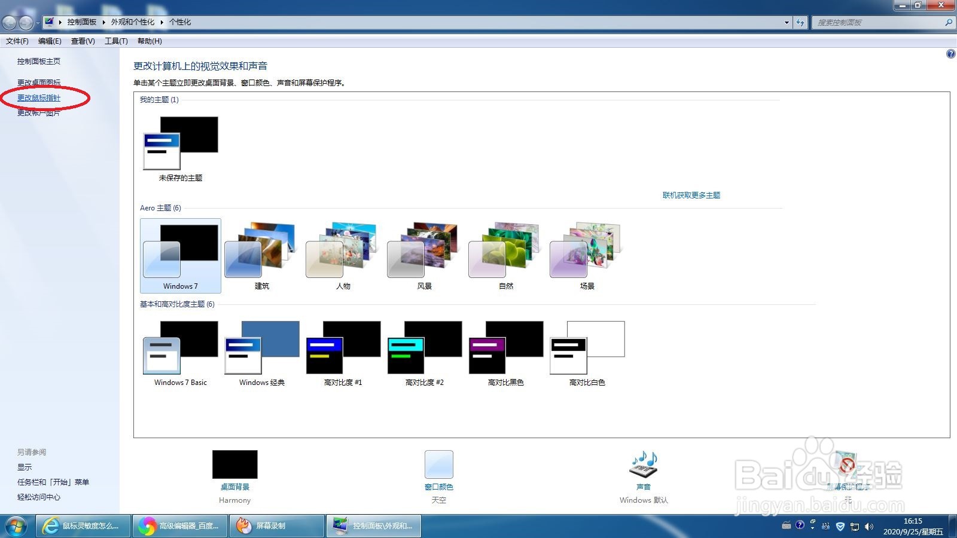Open 更改桌面图标 link
Screen dimensions: 957x538
coord(39,82)
